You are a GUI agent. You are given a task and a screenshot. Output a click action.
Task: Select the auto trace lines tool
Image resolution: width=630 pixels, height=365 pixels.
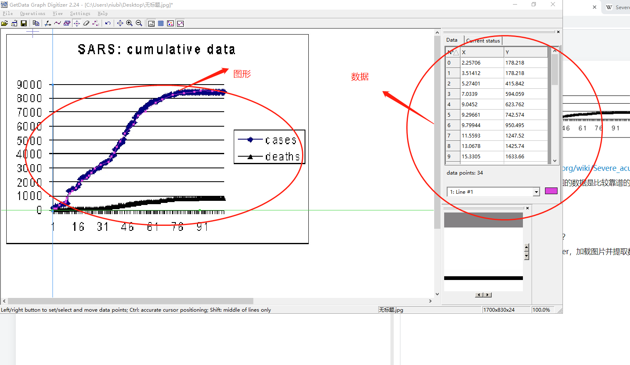pos(57,23)
